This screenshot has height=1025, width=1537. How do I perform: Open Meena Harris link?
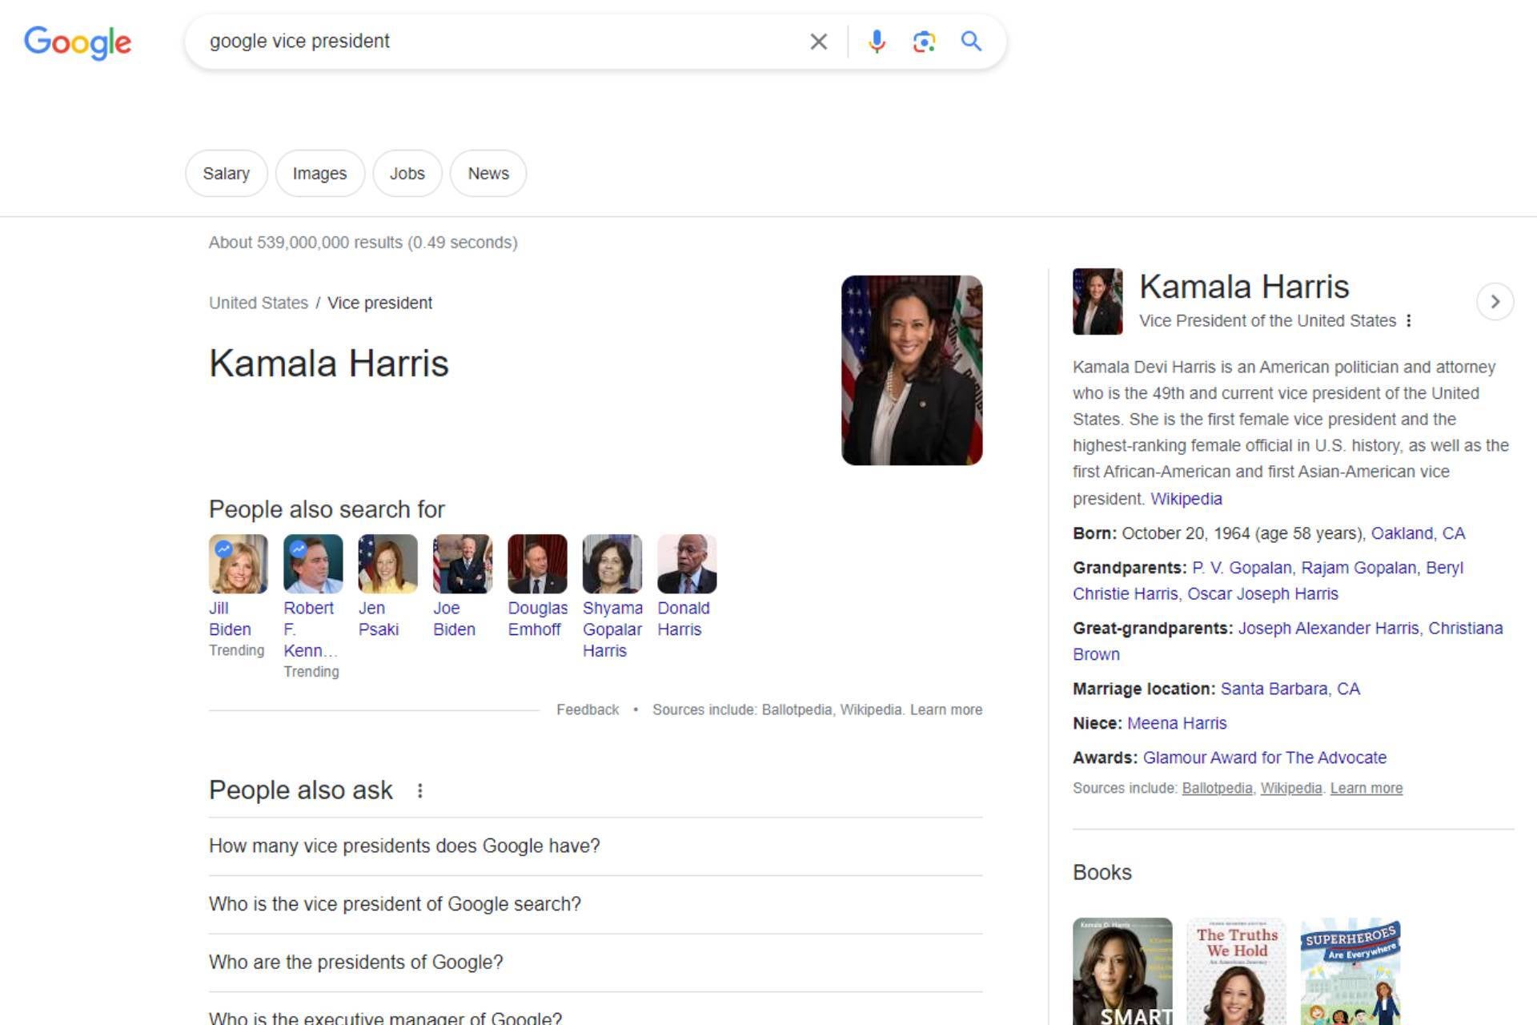1177,724
